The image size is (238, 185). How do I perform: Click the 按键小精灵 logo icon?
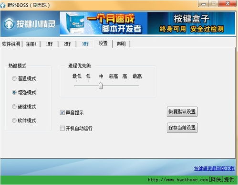pos(9,23)
